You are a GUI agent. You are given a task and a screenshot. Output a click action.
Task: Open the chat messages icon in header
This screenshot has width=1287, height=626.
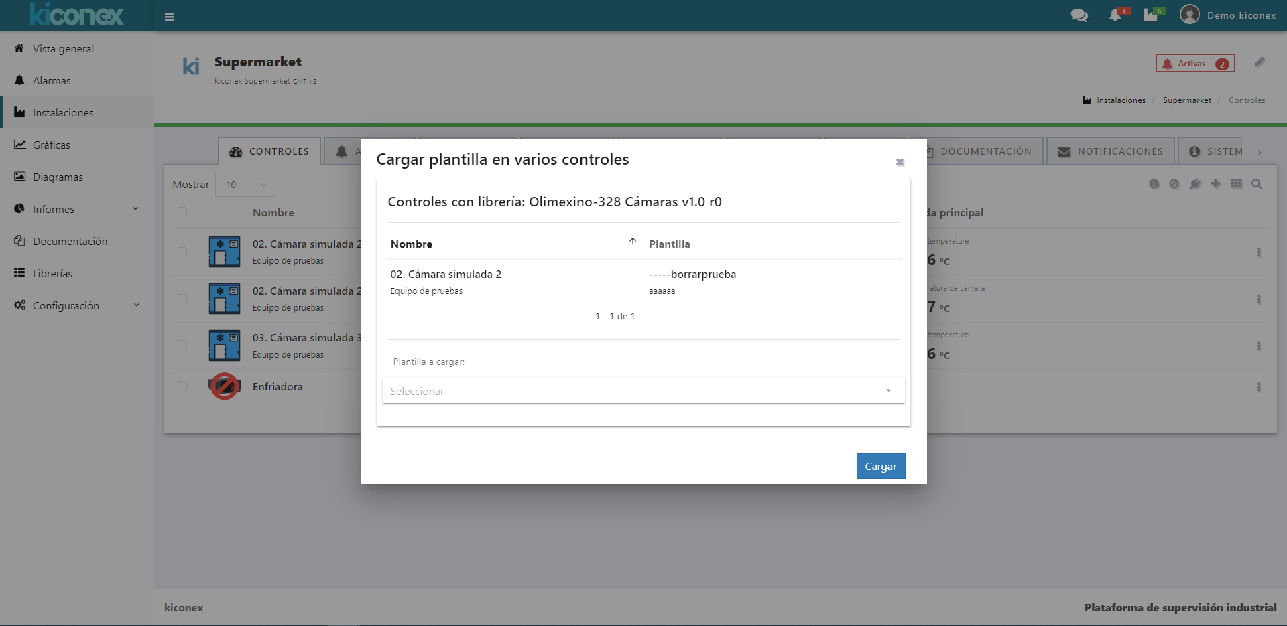click(x=1079, y=15)
